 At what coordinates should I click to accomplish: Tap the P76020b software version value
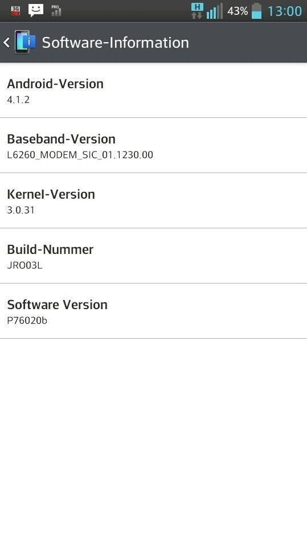(x=27, y=321)
